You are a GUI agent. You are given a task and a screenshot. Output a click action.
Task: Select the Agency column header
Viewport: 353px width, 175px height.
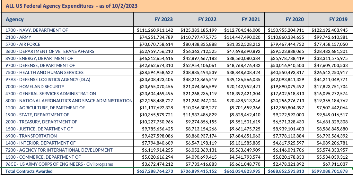pyautogui.click(x=67, y=19)
